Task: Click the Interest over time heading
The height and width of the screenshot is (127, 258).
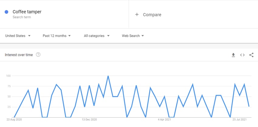Action: tap(19, 55)
